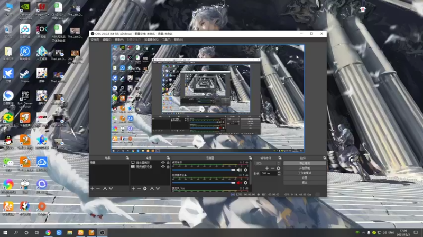Select the scene entry in Scenes list
423x237 pixels.
[109, 163]
